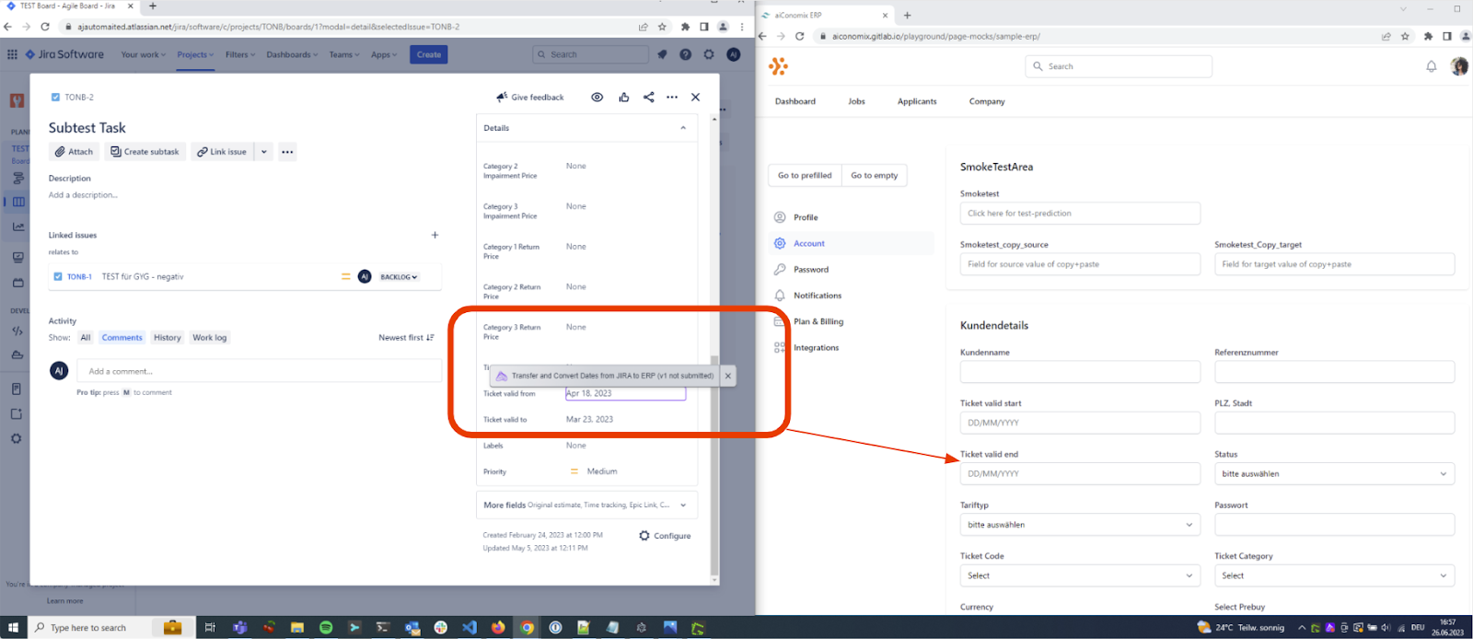
Task: Open the Filters menu in Jira
Action: click(x=240, y=54)
